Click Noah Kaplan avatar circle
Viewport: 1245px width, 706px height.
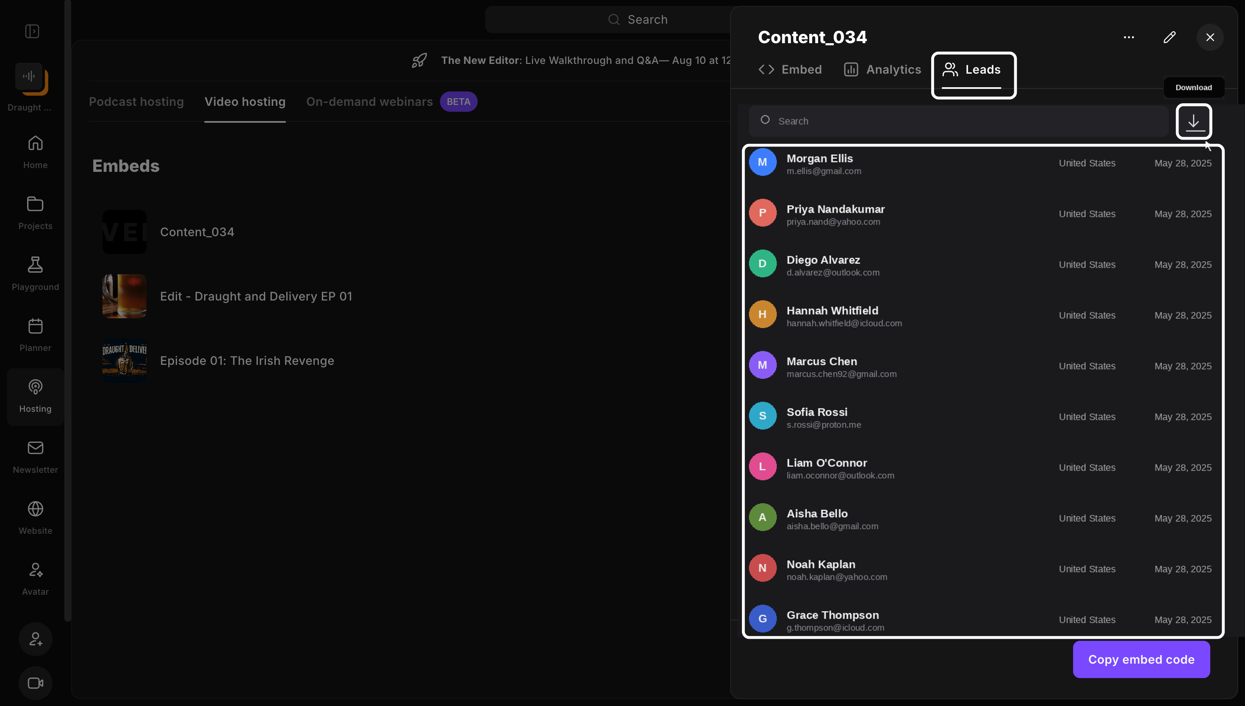pyautogui.click(x=762, y=568)
